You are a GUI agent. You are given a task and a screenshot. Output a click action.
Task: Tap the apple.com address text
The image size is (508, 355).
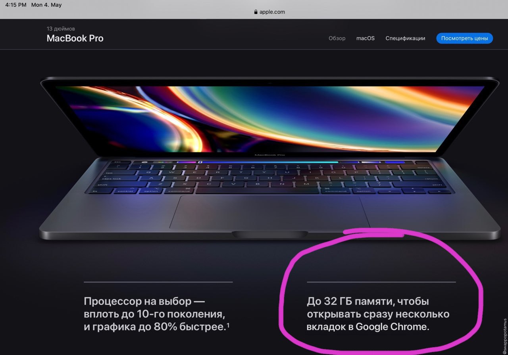click(x=272, y=12)
